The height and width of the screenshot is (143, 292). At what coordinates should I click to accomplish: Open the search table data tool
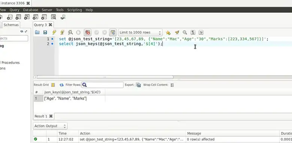[x=54, y=17]
